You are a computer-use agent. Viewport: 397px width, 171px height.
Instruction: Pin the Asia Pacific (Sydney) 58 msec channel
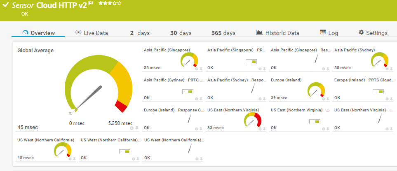click(x=391, y=69)
